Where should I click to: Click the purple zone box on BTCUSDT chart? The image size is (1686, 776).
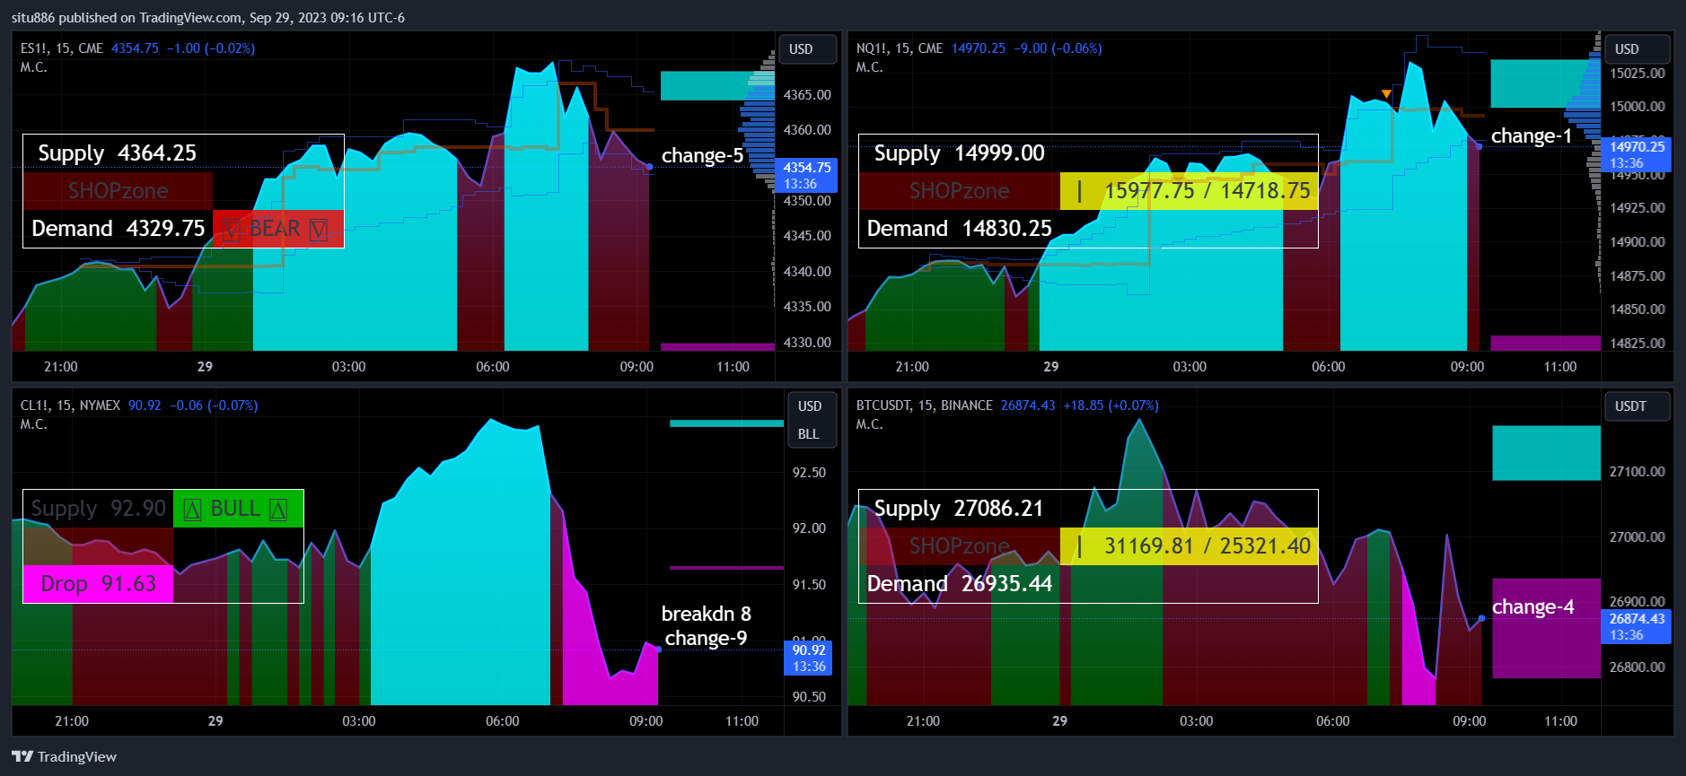click(1546, 628)
